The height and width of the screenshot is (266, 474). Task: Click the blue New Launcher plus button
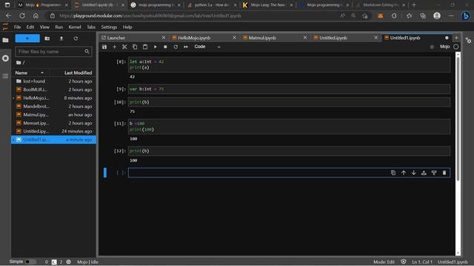27,38
